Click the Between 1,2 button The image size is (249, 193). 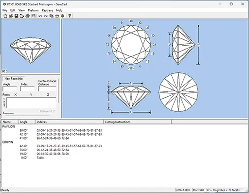click(x=47, y=111)
